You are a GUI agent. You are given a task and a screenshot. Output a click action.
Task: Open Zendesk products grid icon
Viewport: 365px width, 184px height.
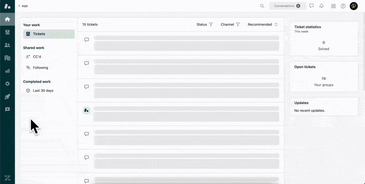pos(333,6)
